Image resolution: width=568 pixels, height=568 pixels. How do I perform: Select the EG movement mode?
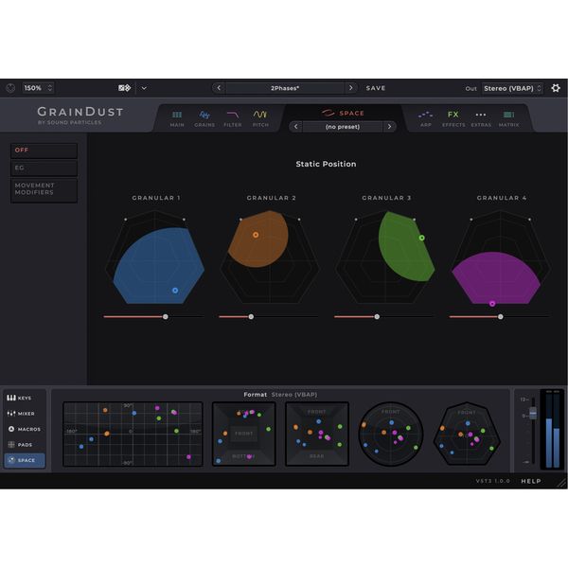click(44, 169)
